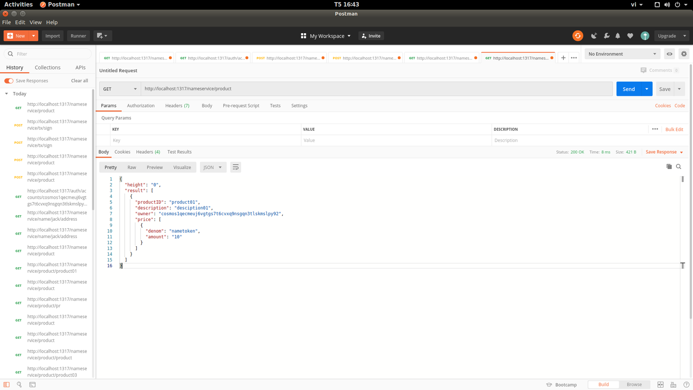Copy response body to clipboard
Image resolution: width=693 pixels, height=390 pixels.
click(669, 167)
